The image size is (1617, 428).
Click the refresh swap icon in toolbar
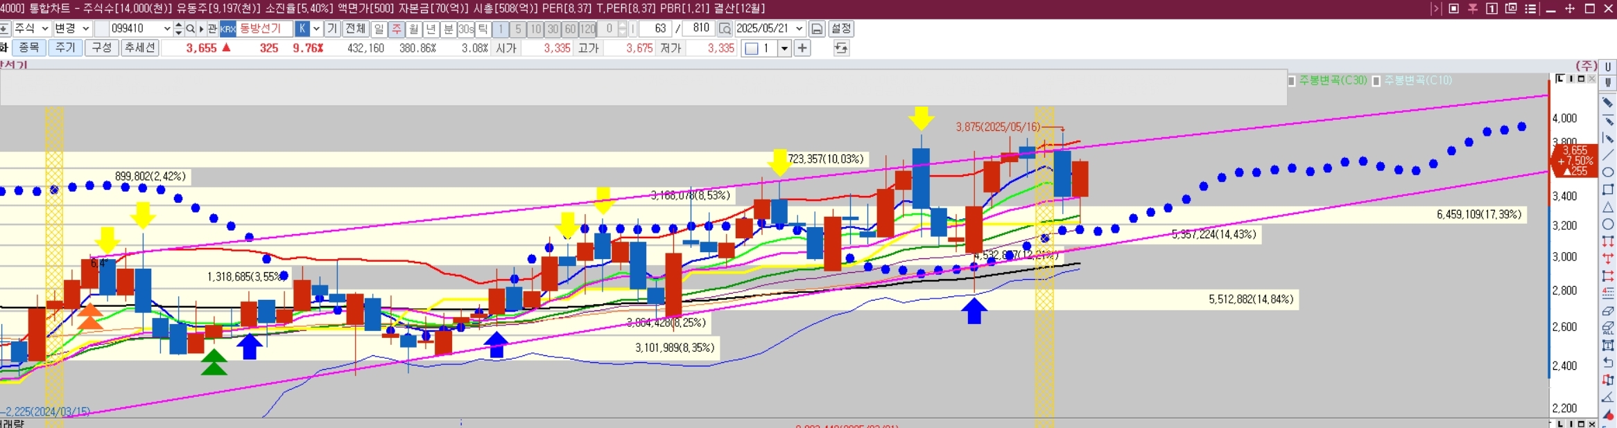(841, 48)
